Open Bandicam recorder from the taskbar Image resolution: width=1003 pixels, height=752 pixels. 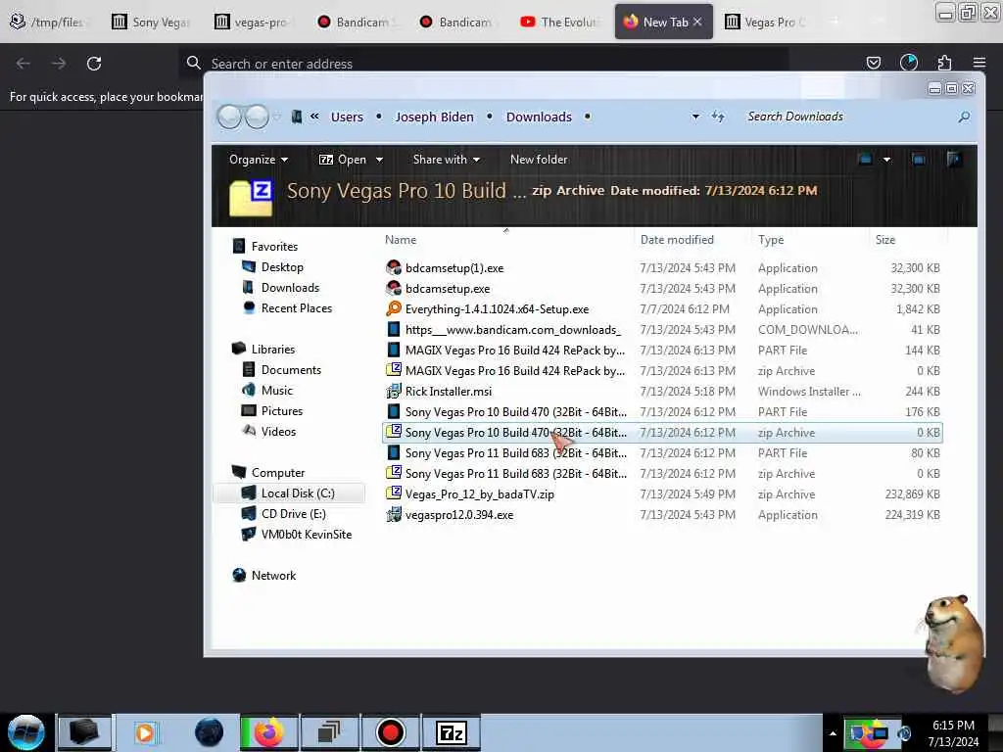pos(390,732)
